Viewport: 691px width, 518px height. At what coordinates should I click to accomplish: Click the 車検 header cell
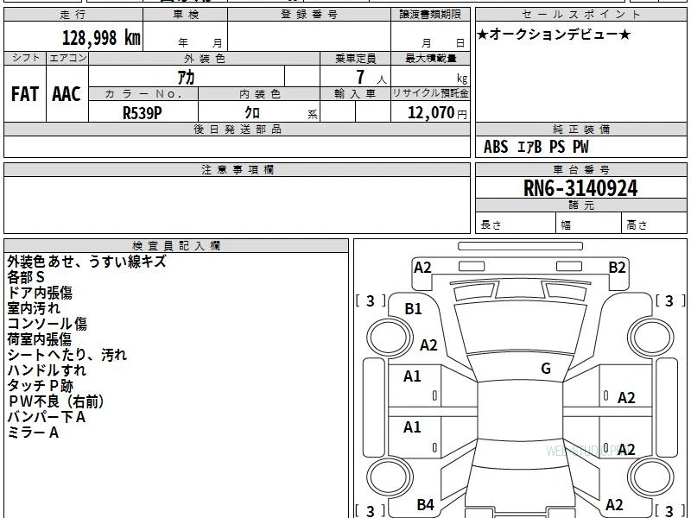point(185,15)
